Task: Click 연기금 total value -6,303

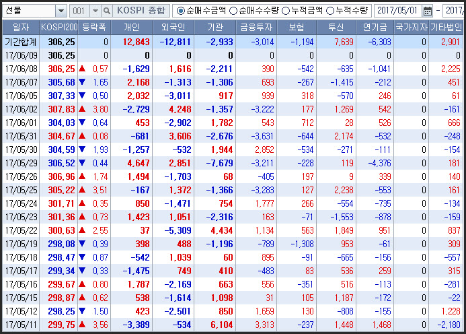Action: tap(379, 42)
